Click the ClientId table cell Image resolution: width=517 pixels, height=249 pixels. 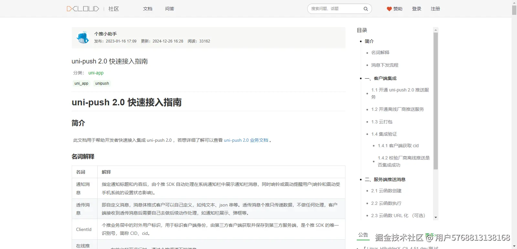tap(85, 229)
